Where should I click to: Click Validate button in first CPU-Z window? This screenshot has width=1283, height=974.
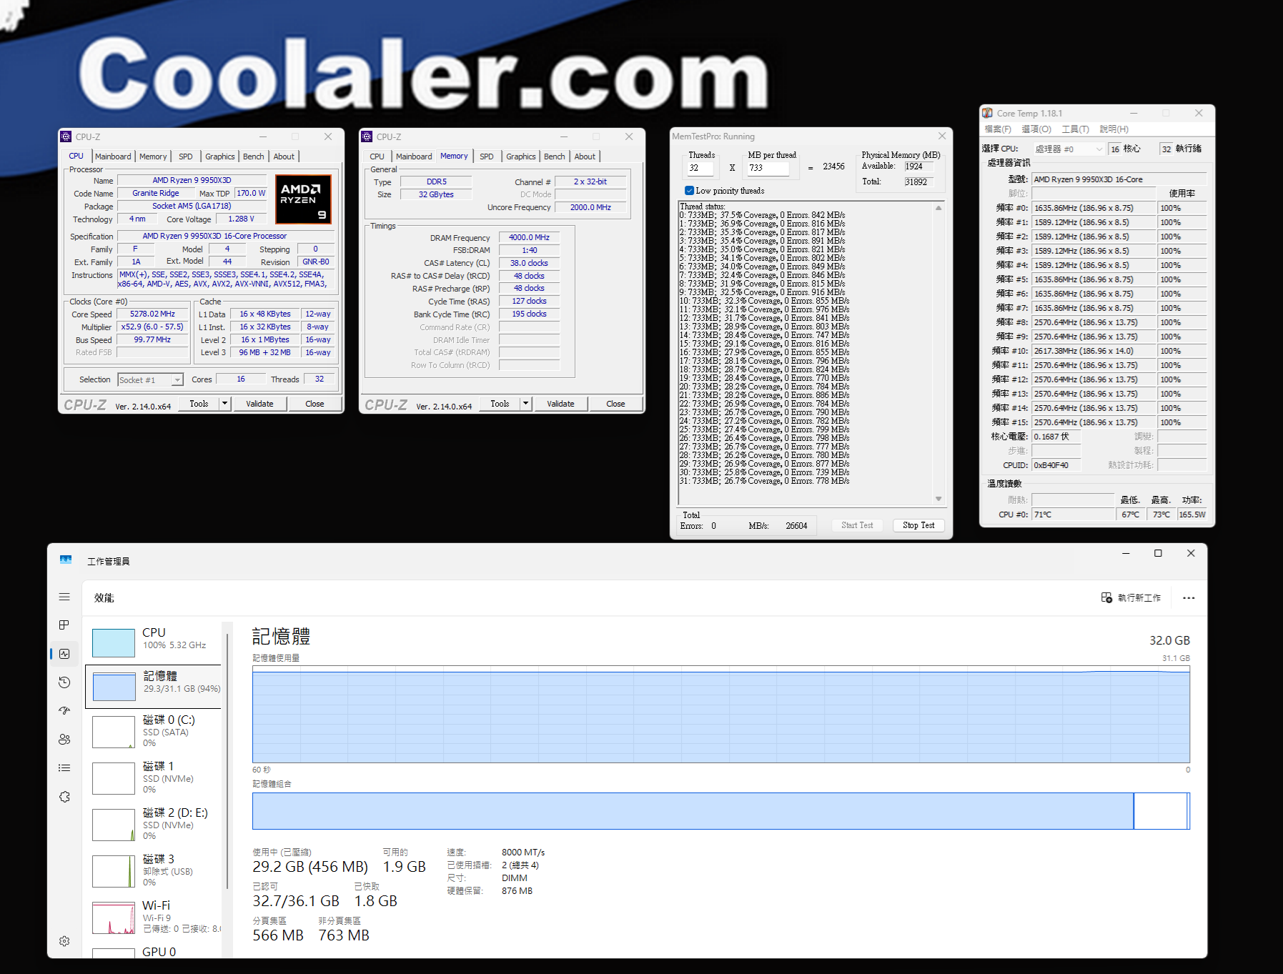click(259, 404)
